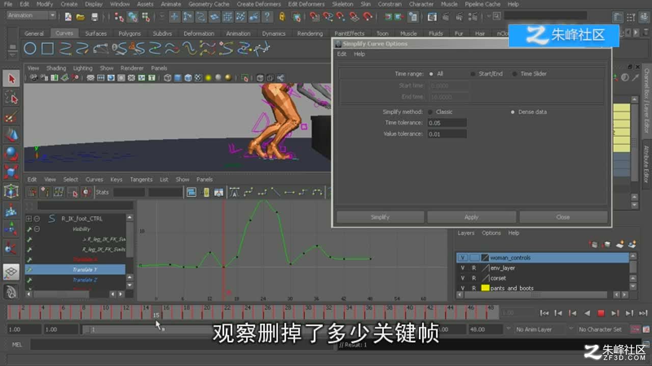Switch to the Surfaces shelf tab
Viewport: 652px width, 366px height.
click(x=96, y=34)
